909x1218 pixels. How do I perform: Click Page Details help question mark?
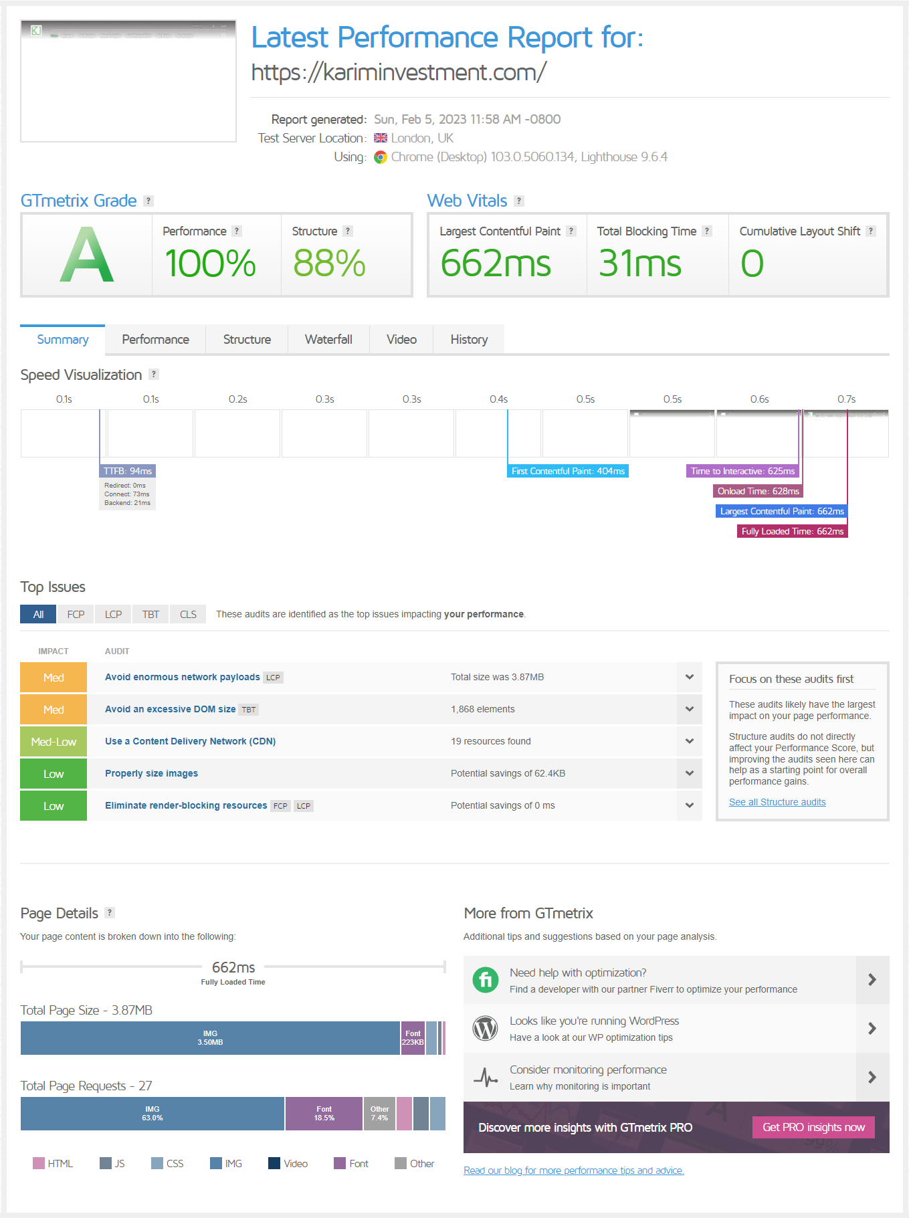pyautogui.click(x=110, y=912)
